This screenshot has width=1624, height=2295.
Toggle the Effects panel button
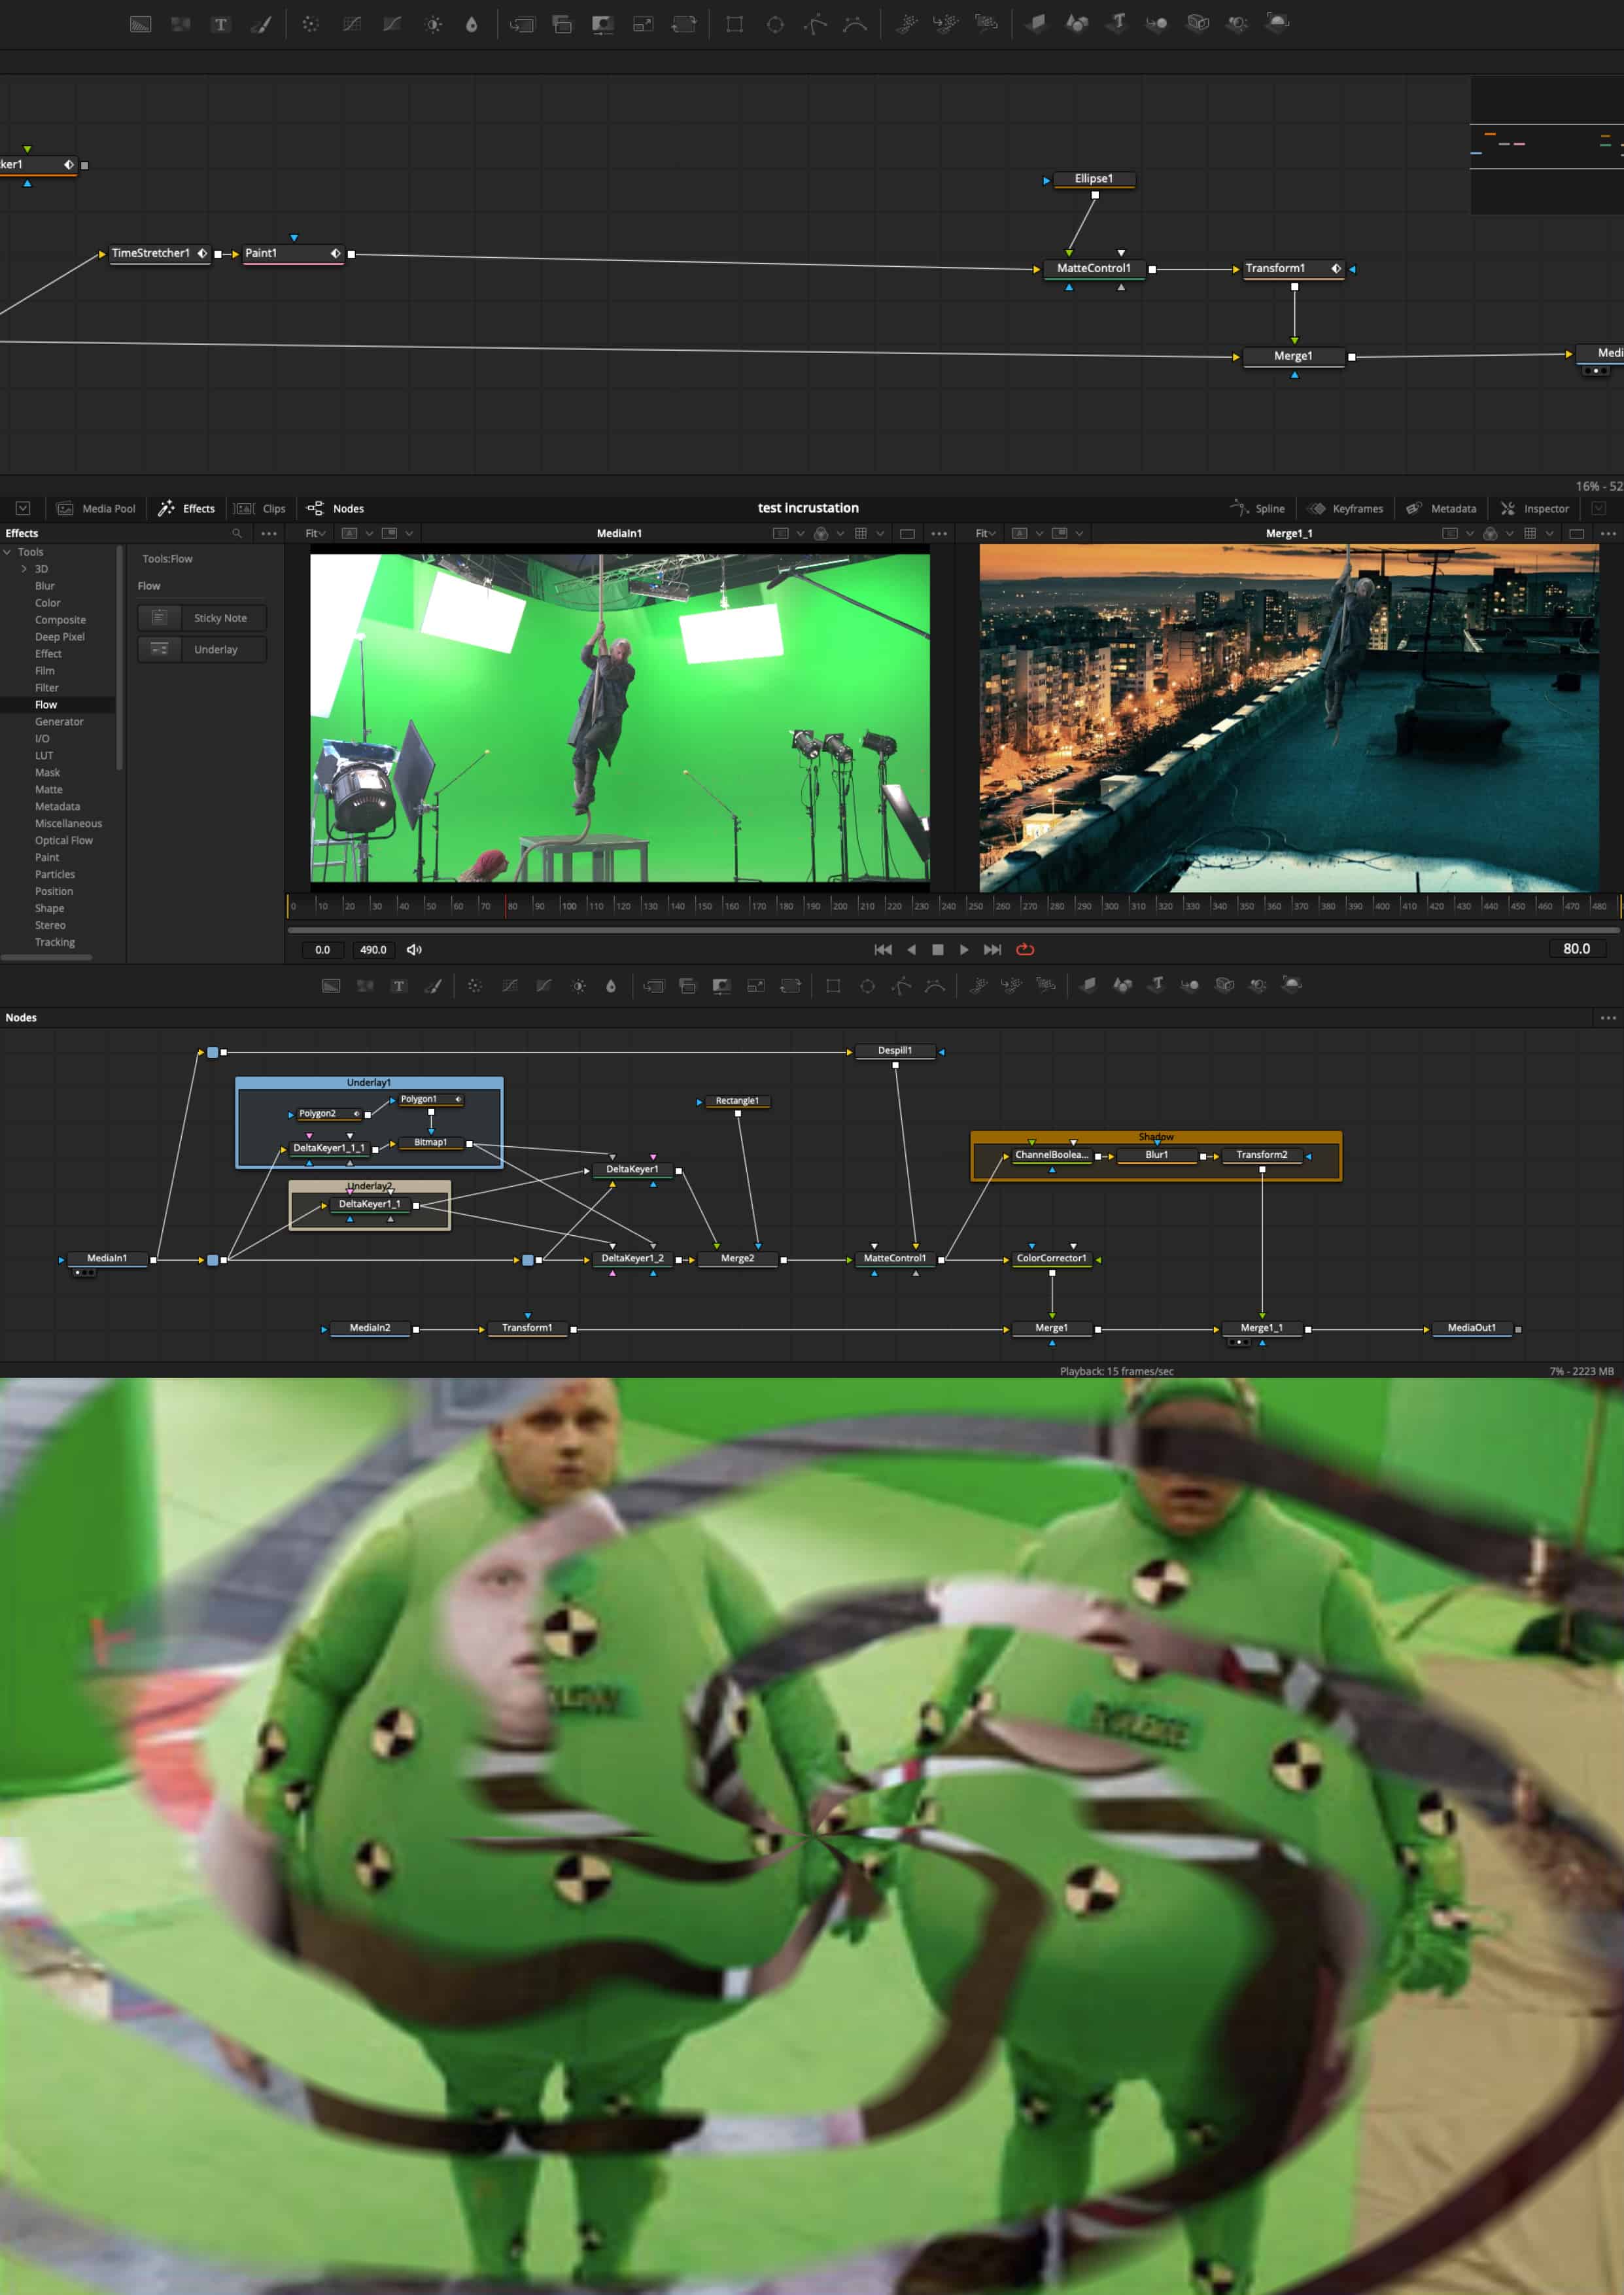tap(186, 508)
